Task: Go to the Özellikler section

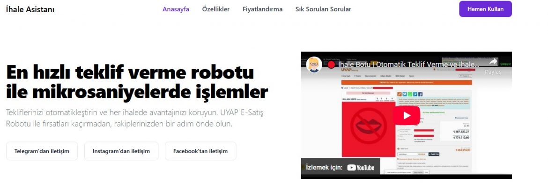Action: point(216,9)
